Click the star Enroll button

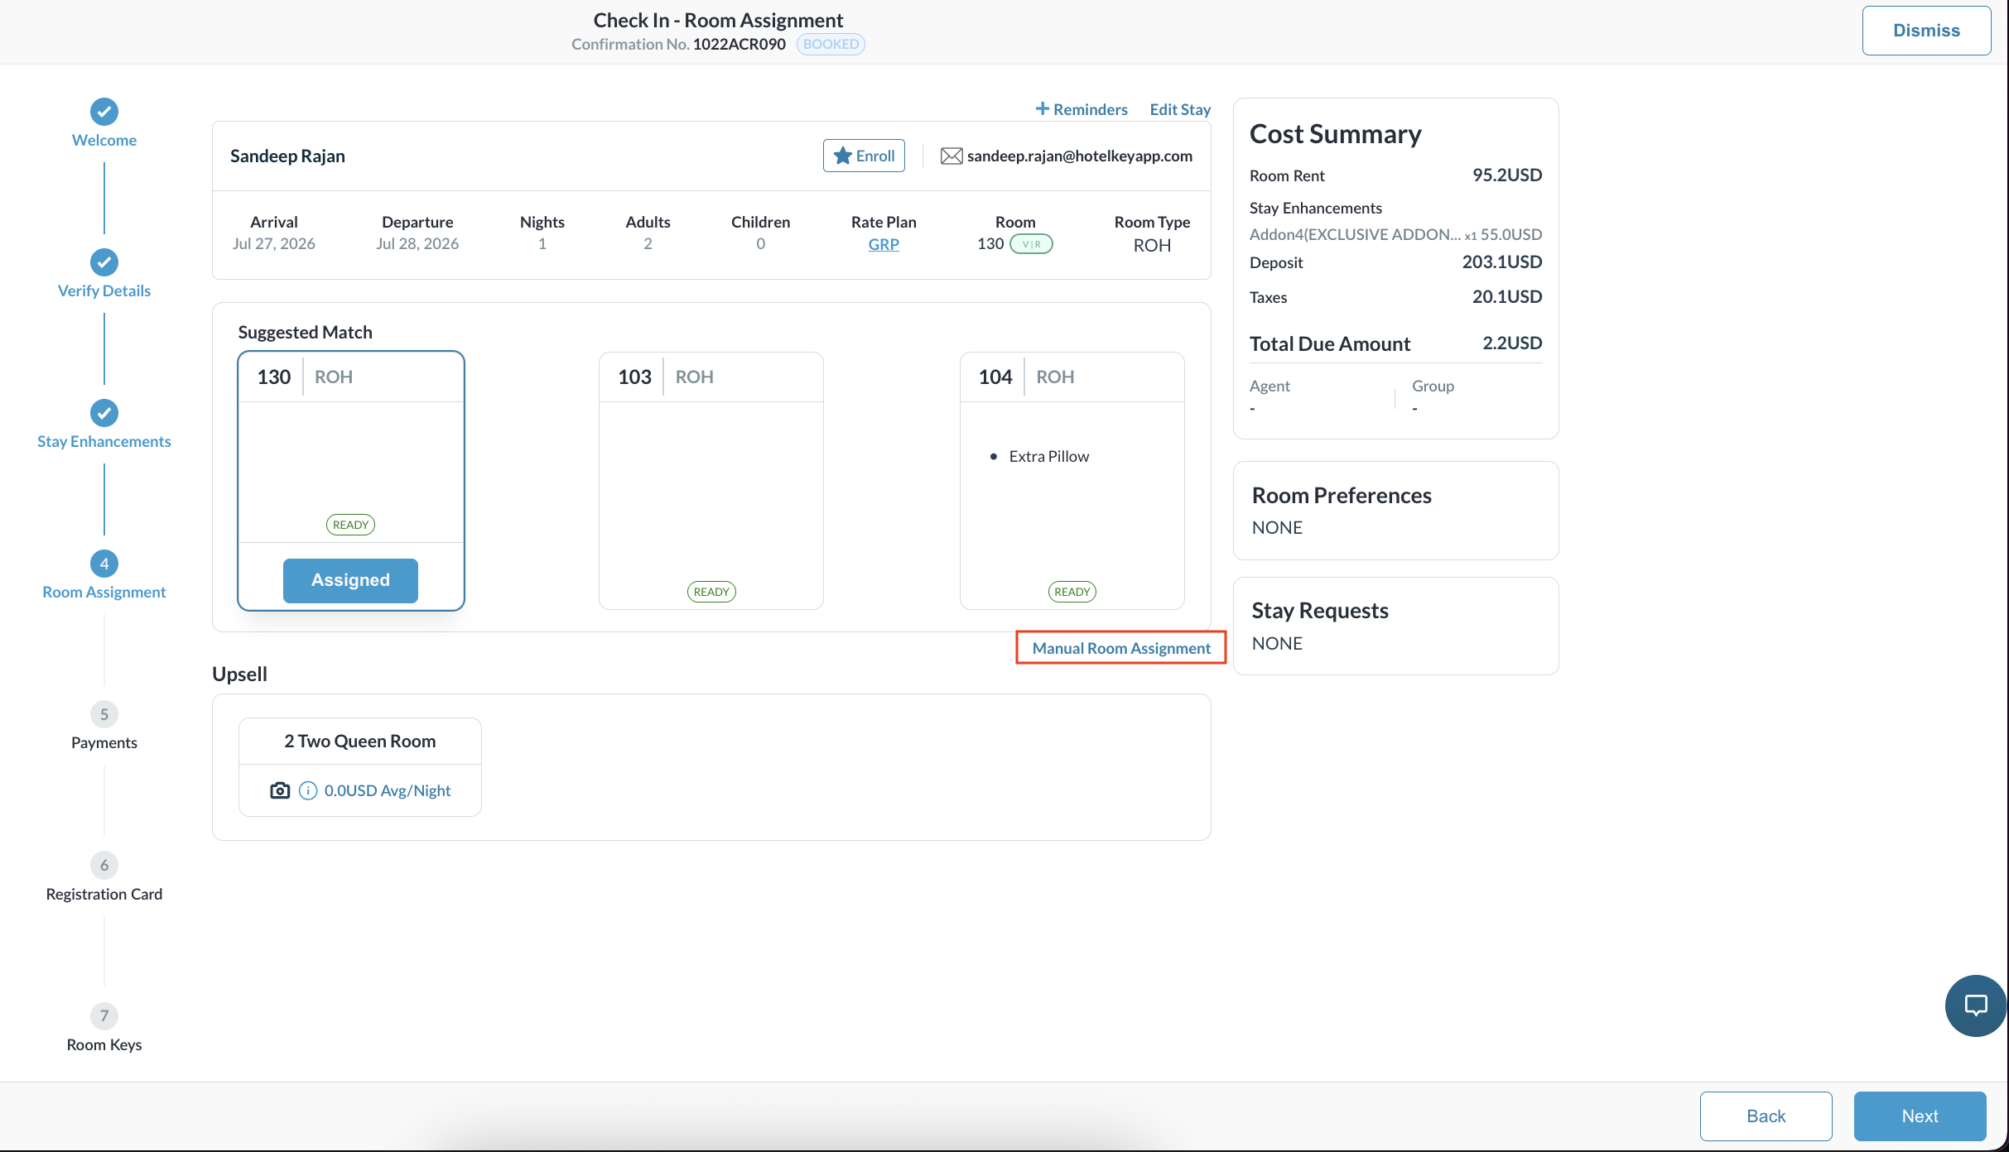864,156
